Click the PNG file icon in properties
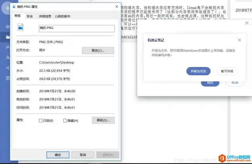Image resolution: width=252 pixels, height=164 pixels. [x=20, y=28]
